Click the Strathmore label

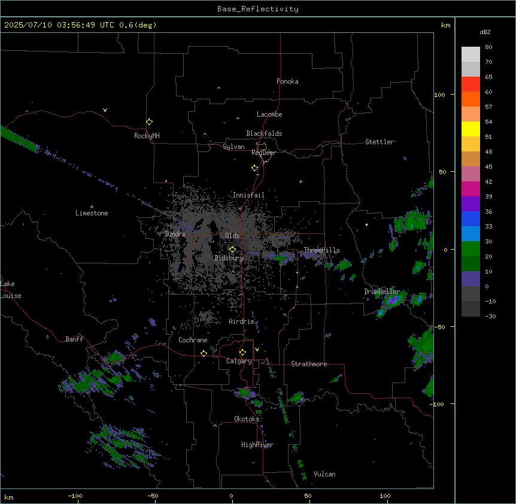point(309,364)
